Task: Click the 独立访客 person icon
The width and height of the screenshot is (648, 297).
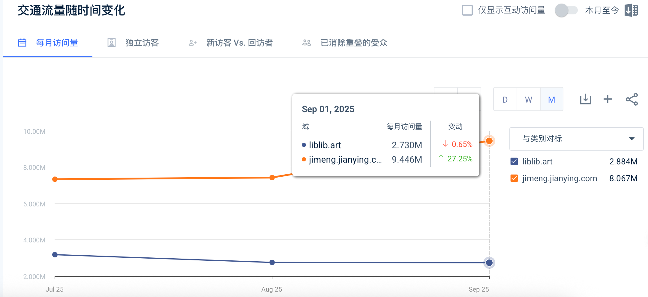Action: point(112,43)
